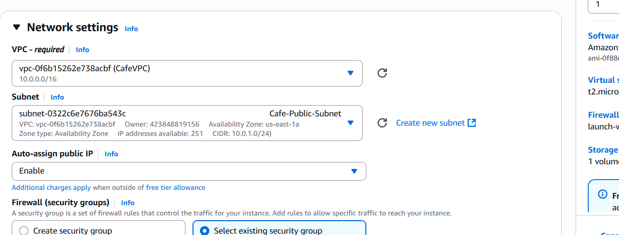Click external-link icon beside Create new subnet
This screenshot has height=235, width=619.
point(472,123)
